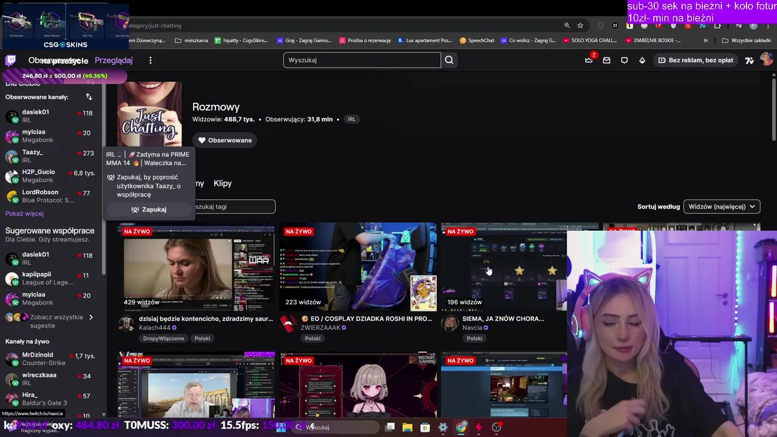This screenshot has width=777, height=437.
Task: Open dasiek01 in followed channels
Action: point(51,116)
